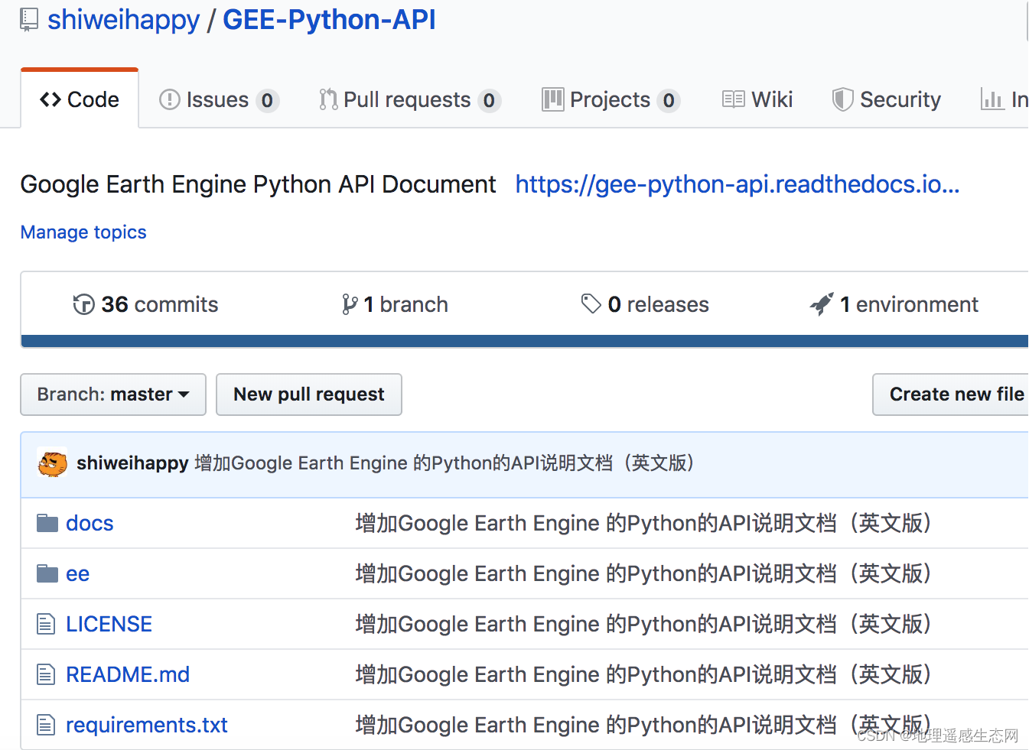
Task: Click the Pull requests count badge
Action: pos(489,100)
